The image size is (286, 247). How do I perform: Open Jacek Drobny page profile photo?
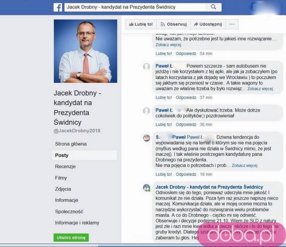tap(85, 51)
